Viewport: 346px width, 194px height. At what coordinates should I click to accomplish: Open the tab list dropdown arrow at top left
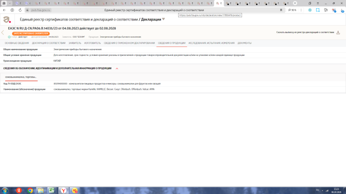[10, 3]
